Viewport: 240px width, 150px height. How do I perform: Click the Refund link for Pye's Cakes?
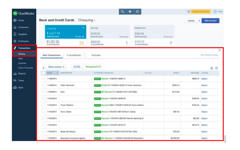(x=104, y=112)
